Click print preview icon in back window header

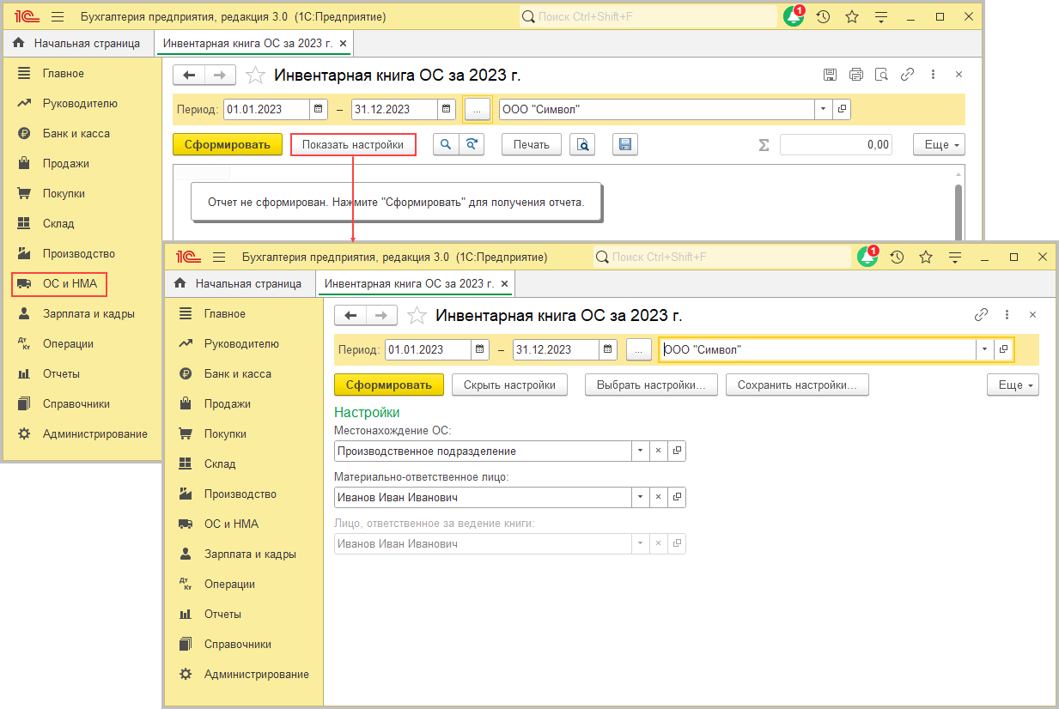tap(881, 75)
